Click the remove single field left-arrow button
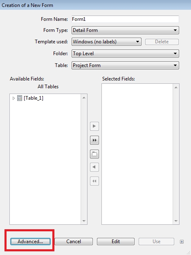The image size is (191, 255). pos(94,167)
